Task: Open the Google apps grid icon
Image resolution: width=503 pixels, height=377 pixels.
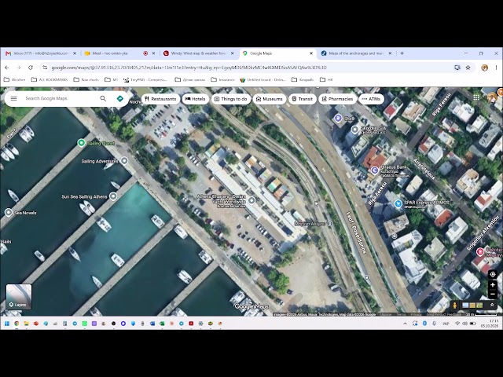Action: [x=476, y=97]
